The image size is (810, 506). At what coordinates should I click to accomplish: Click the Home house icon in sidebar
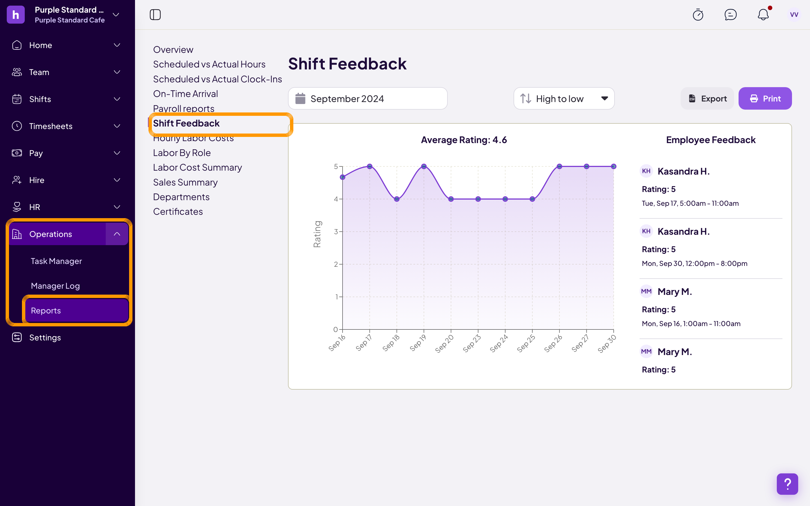point(17,45)
